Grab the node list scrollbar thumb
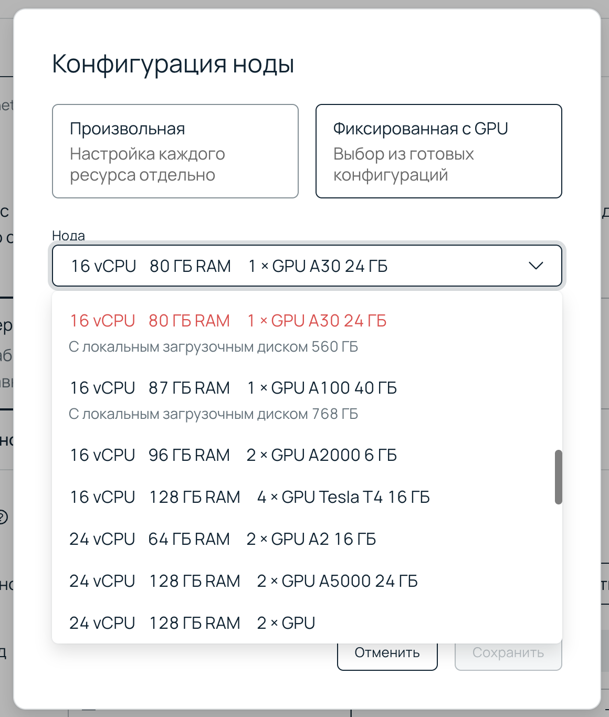Viewport: 609px width, 717px height. [558, 477]
